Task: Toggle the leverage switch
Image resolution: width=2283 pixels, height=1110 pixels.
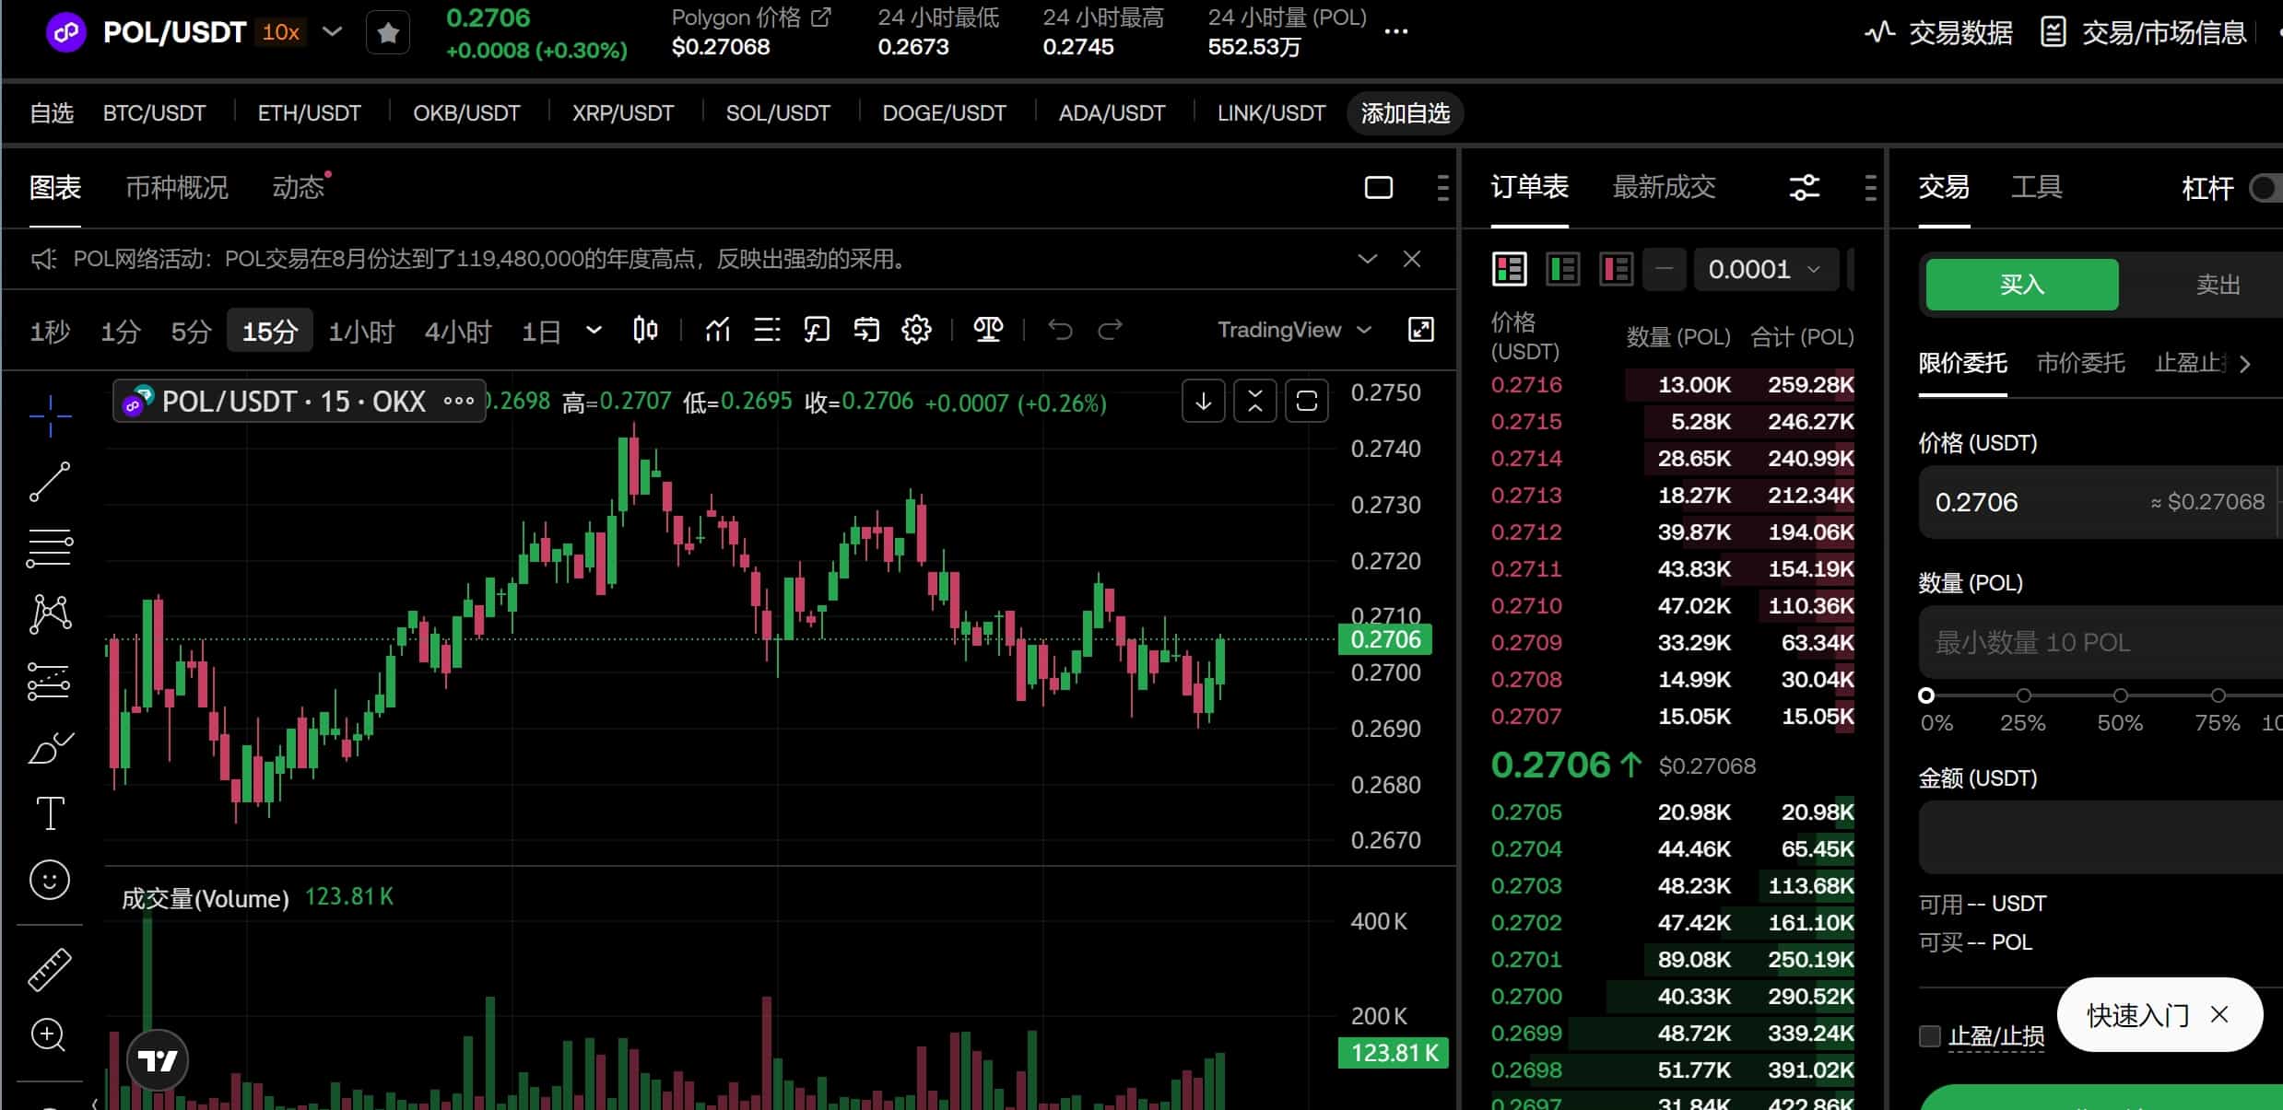Action: (x=2265, y=188)
